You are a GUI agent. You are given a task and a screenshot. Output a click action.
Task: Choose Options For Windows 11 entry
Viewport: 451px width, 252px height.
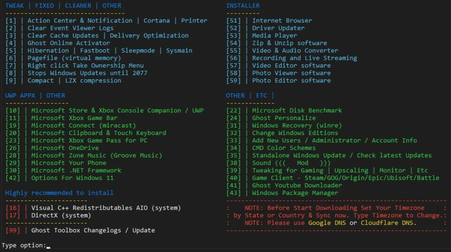pyautogui.click(x=60, y=178)
